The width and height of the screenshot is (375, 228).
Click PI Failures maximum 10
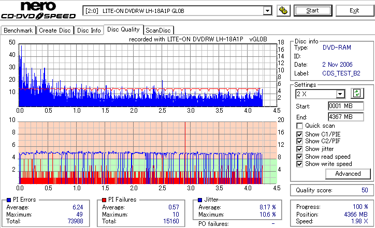tap(176, 215)
